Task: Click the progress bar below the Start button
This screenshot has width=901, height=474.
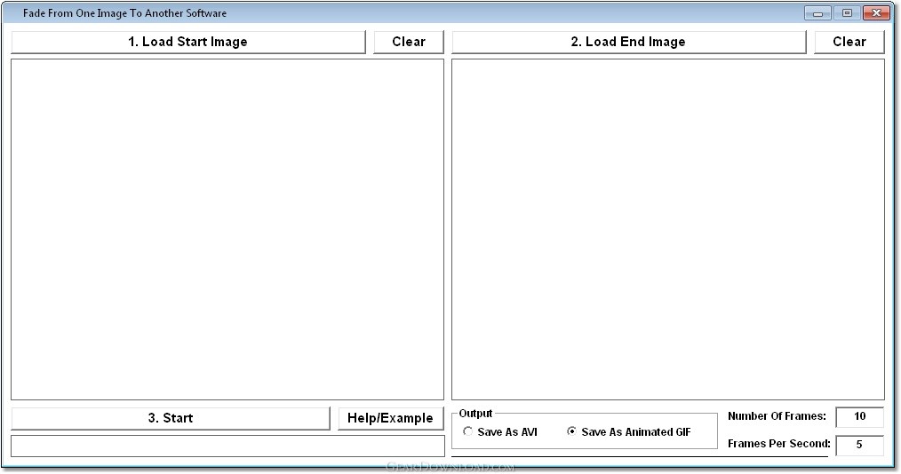Action: tap(227, 446)
